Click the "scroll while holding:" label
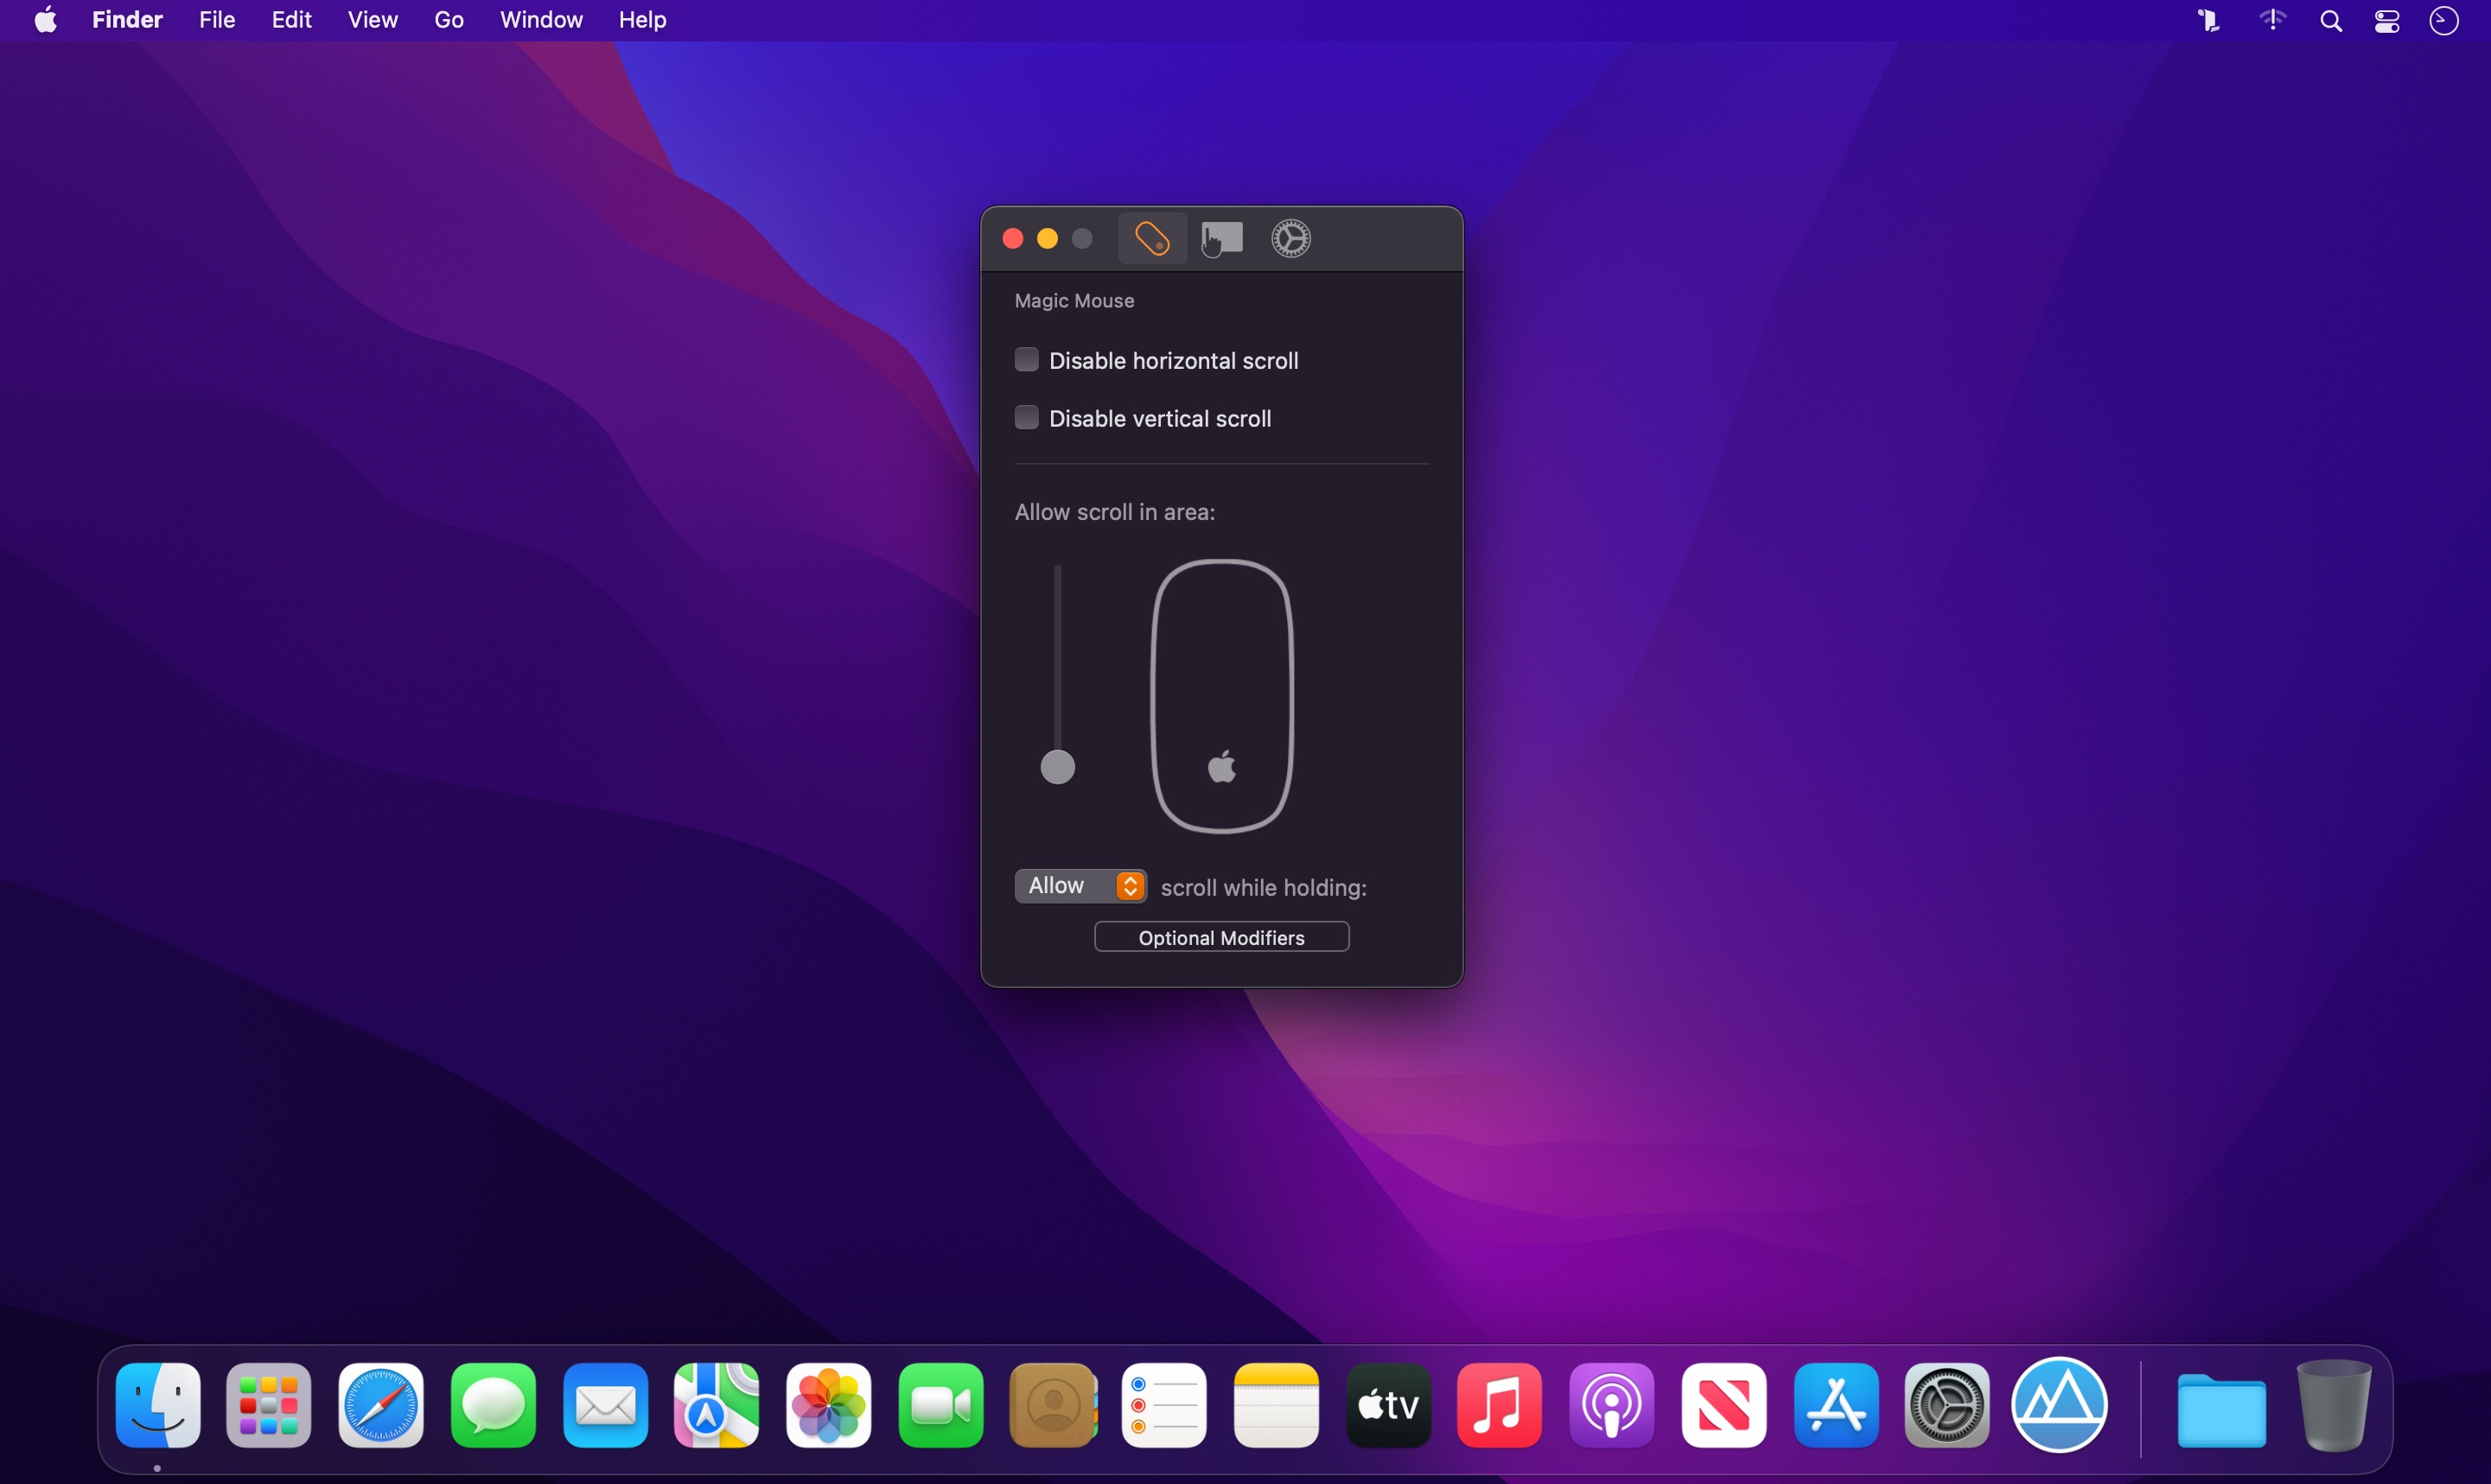Viewport: 2491px width, 1484px height. click(x=1264, y=888)
